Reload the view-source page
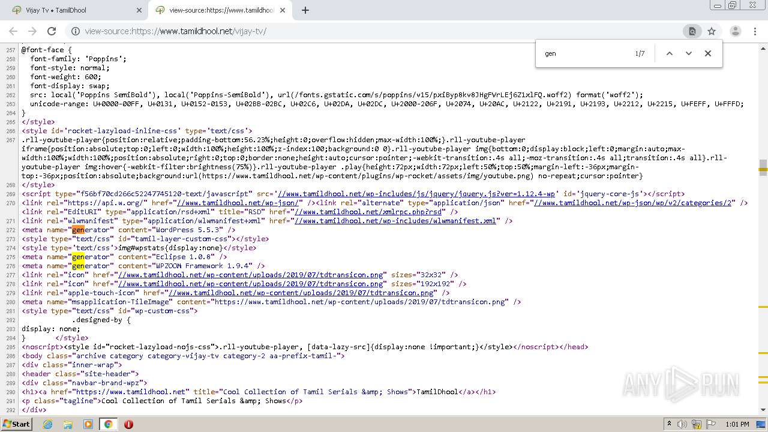 [x=52, y=31]
